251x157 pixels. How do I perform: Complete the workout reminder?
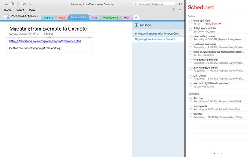pos(191,115)
